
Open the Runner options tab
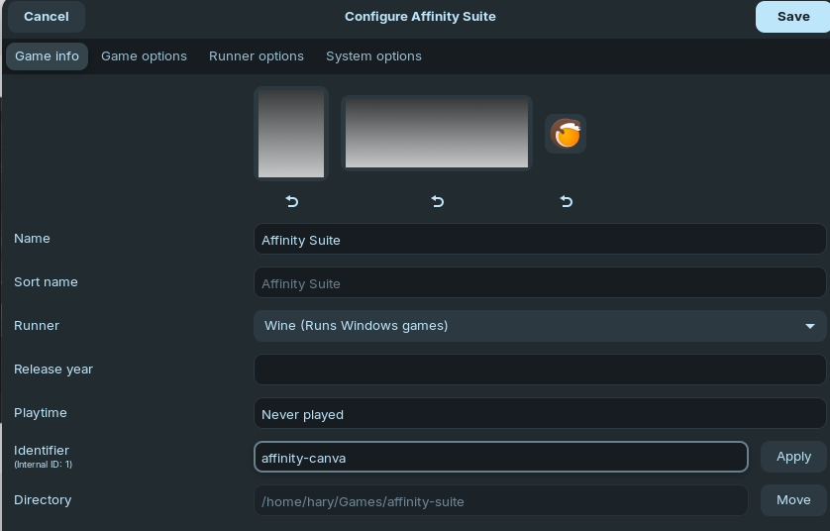click(x=257, y=56)
